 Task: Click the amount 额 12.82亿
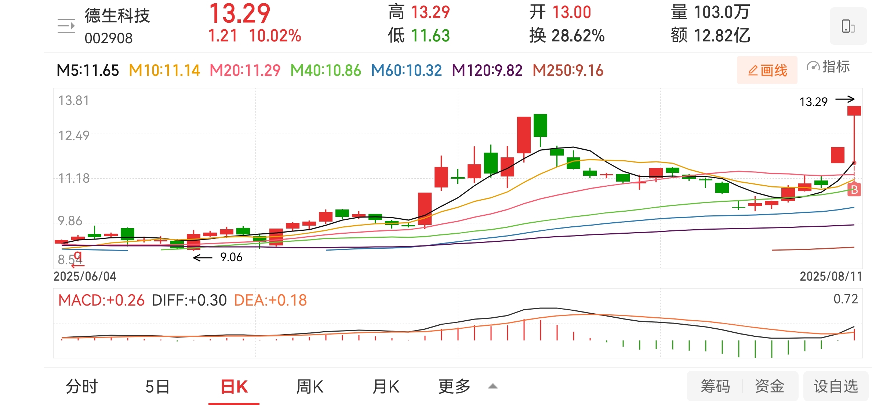(710, 36)
